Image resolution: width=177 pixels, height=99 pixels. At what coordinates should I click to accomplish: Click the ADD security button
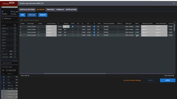(x=22, y=15)
